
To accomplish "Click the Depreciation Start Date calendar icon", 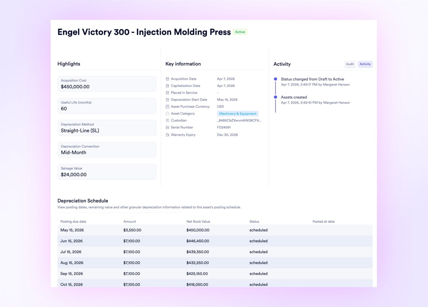I will [167, 100].
